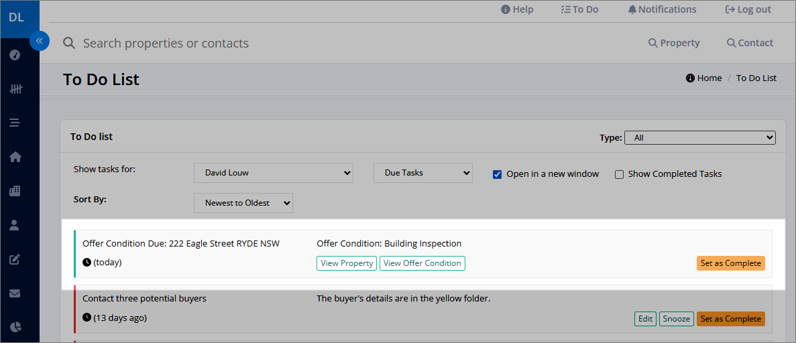Open the Type dropdown set to All

click(700, 137)
